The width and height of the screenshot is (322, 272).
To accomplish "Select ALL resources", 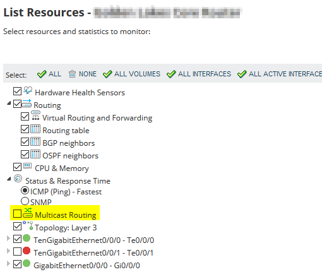I will (x=49, y=74).
